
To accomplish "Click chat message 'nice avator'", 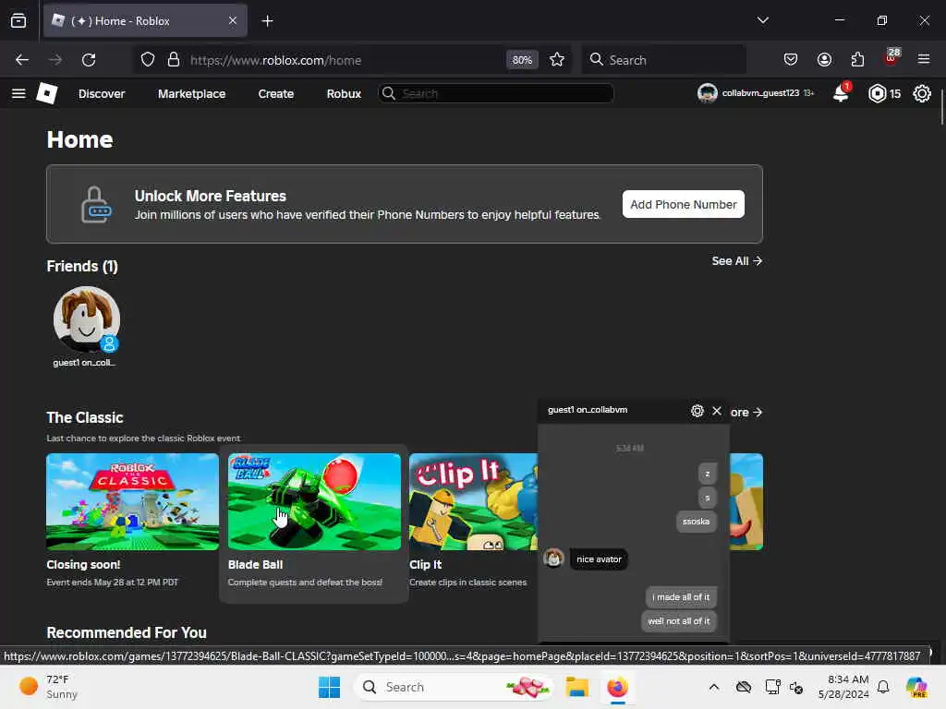I will pos(599,559).
